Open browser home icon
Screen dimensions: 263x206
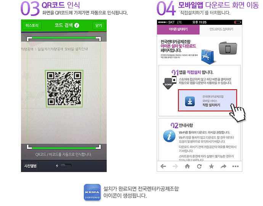188,166
